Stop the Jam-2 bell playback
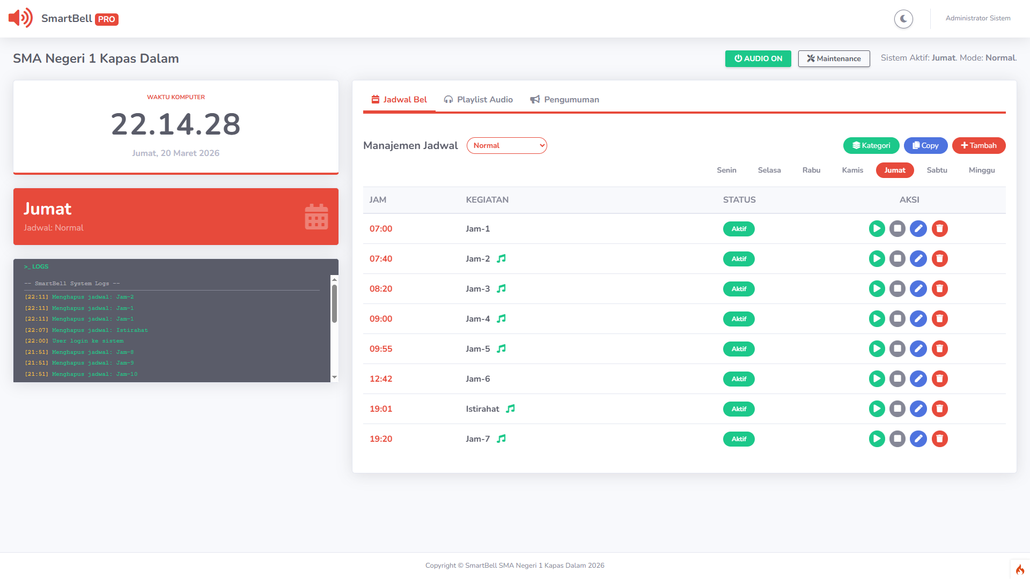 897,259
